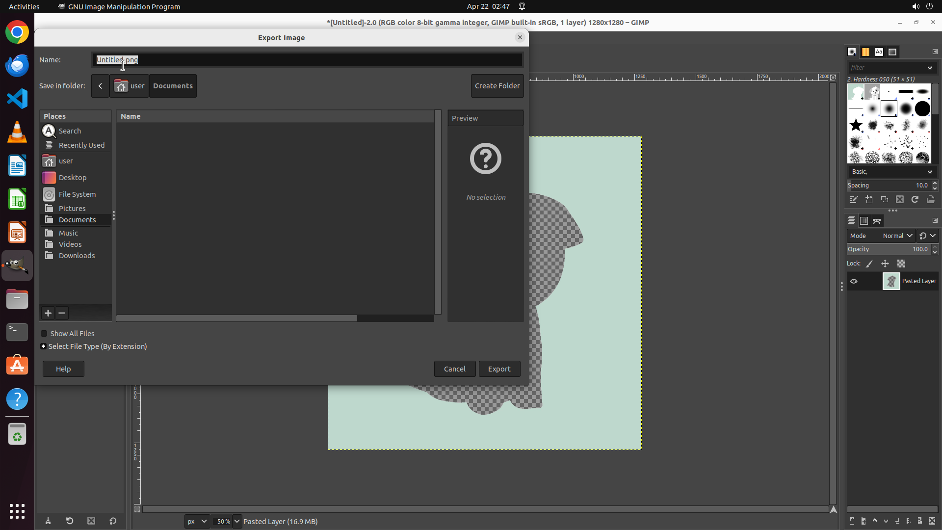Image resolution: width=942 pixels, height=530 pixels.
Task: Select Downloads in Places list
Action: [77, 256]
